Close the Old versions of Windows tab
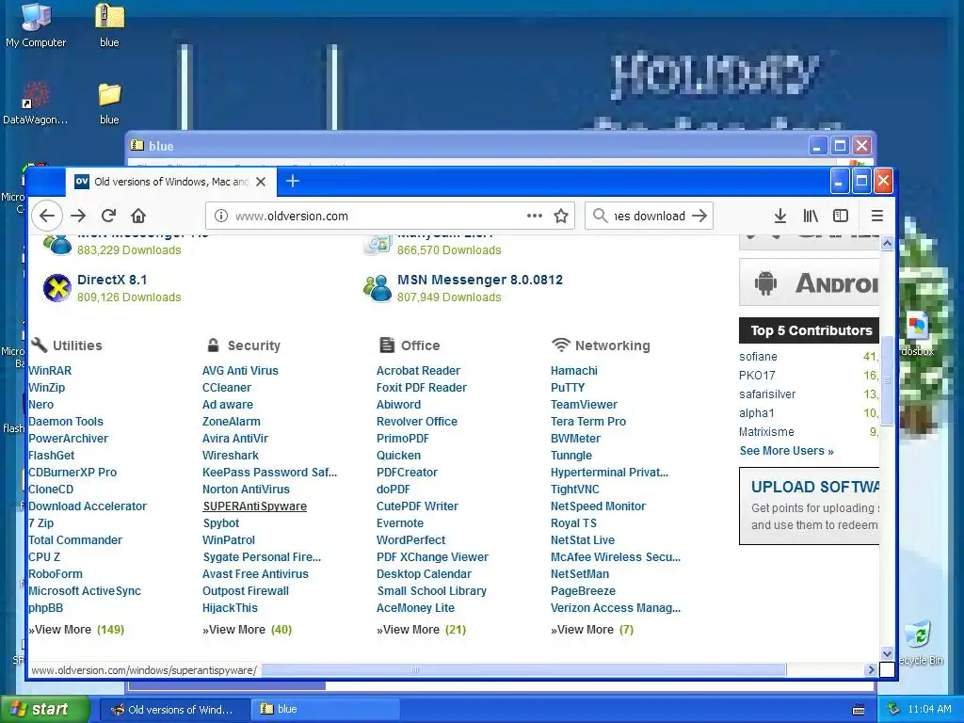 (261, 182)
